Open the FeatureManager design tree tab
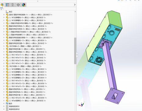 2,5
